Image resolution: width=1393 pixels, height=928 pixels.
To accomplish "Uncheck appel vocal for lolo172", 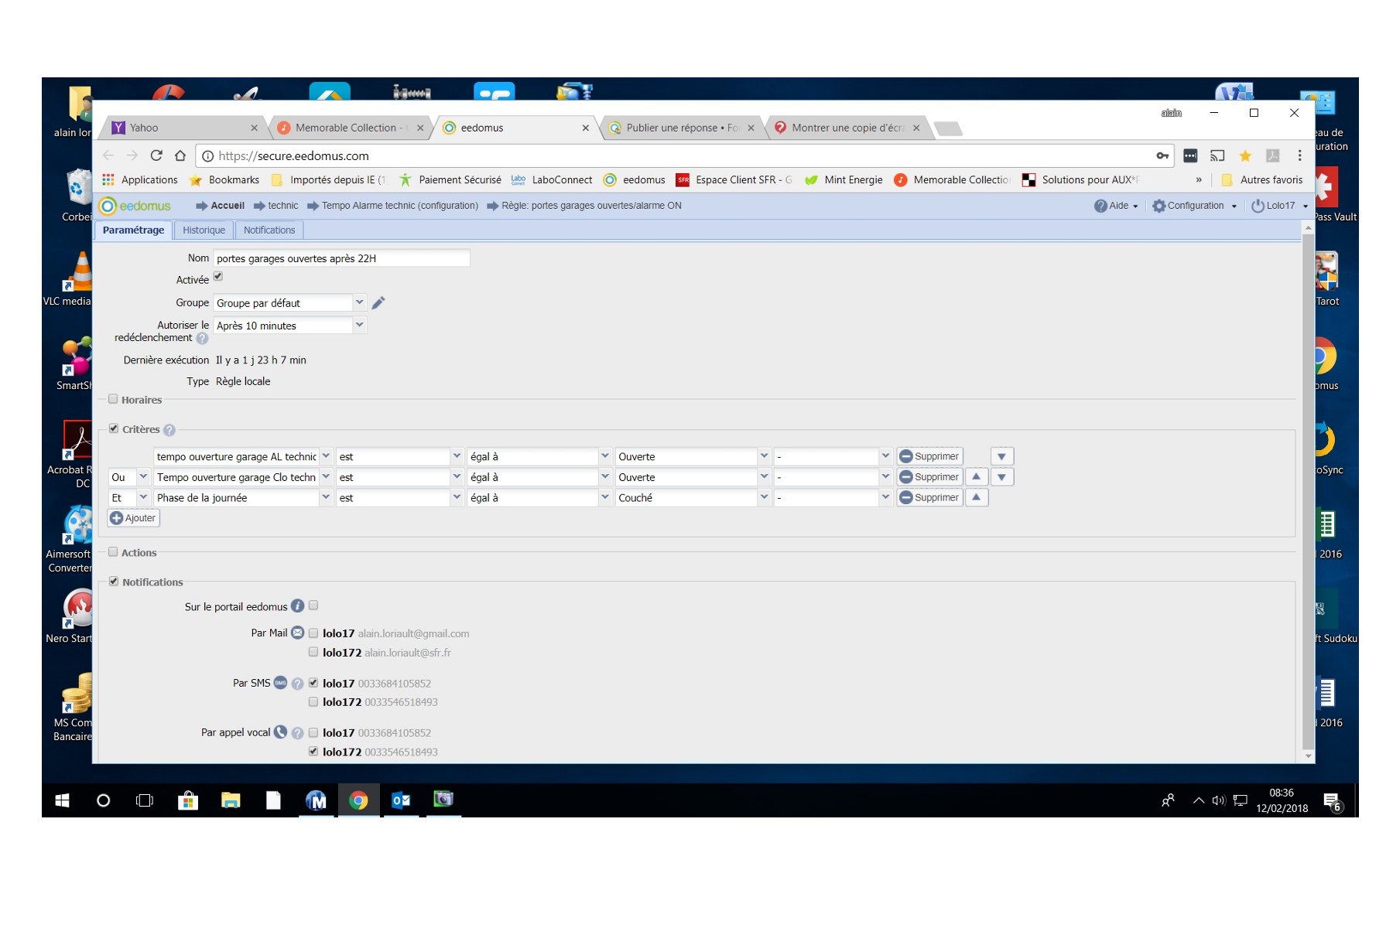I will 313,751.
